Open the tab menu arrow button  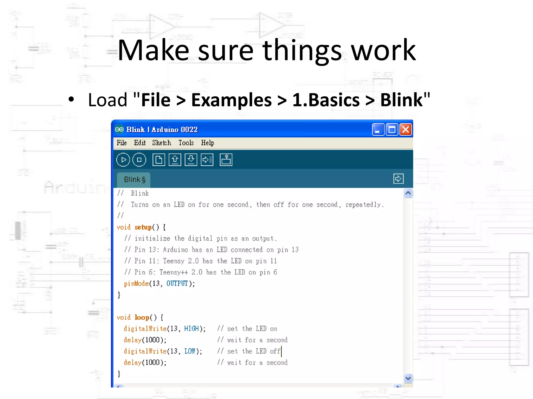398,179
